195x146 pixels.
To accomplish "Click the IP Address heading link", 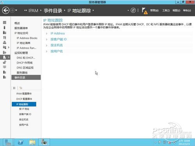I will (x=58, y=33).
